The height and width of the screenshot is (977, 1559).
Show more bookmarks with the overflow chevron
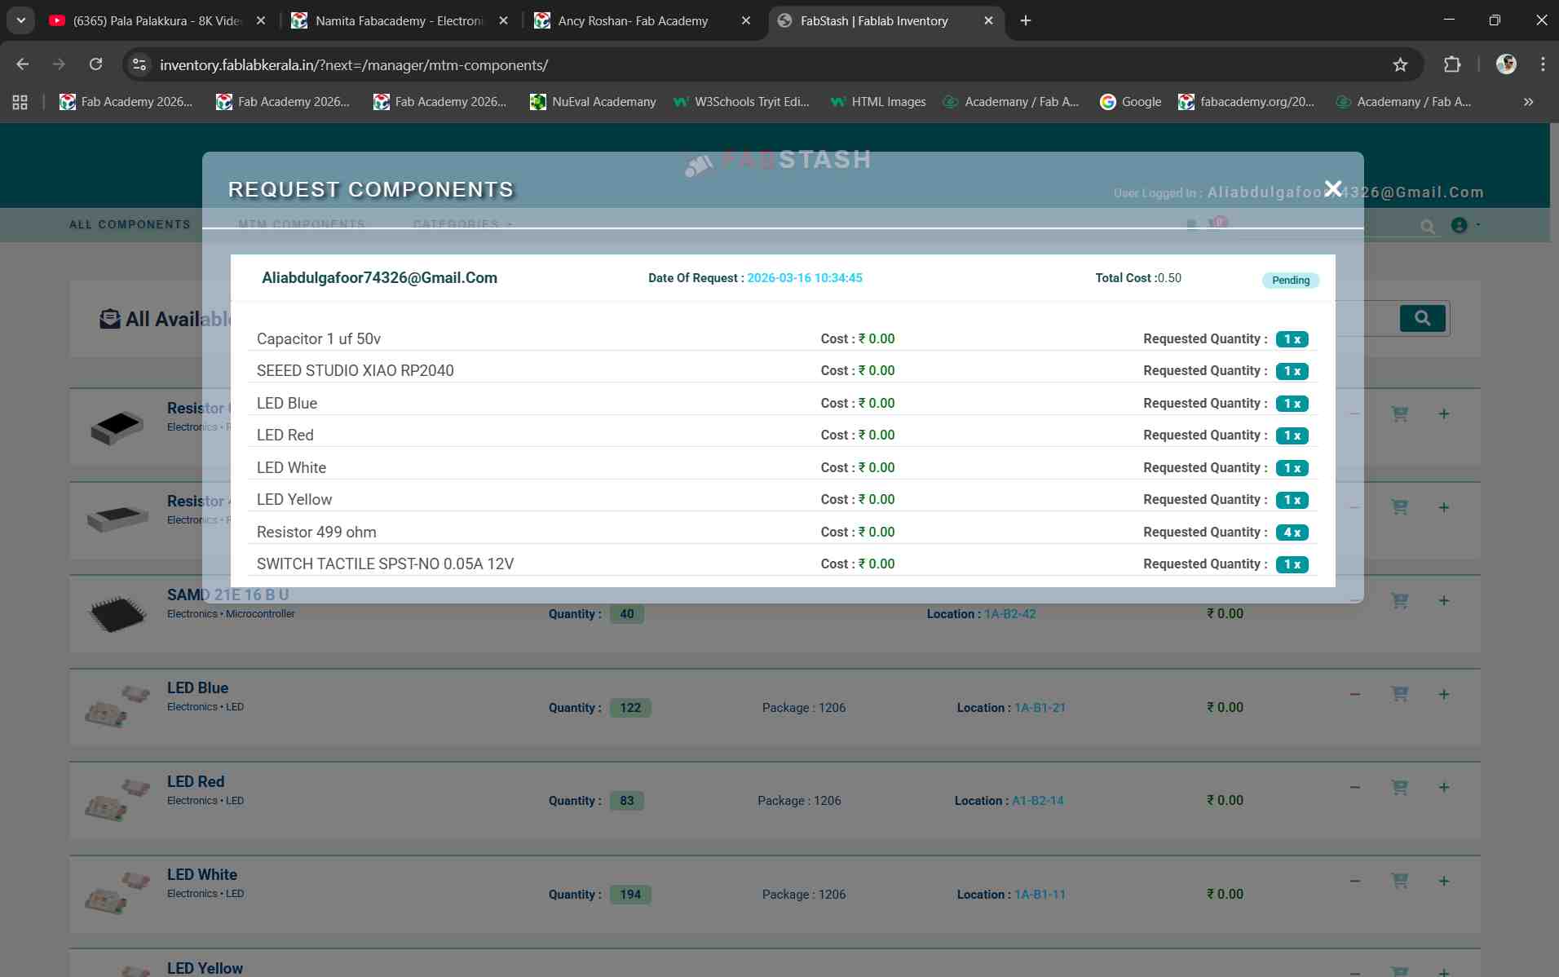[x=1528, y=102]
